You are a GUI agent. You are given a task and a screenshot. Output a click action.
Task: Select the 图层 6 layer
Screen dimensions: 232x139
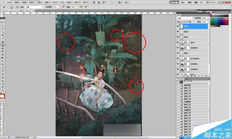193,37
